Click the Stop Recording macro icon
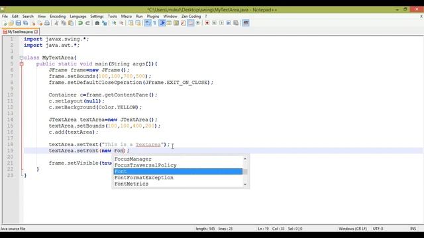This screenshot has height=238, width=424. coord(214,23)
